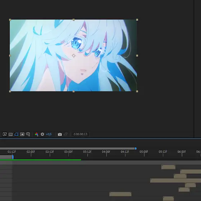Click the 0:00:00:13 preview time display

point(80,134)
